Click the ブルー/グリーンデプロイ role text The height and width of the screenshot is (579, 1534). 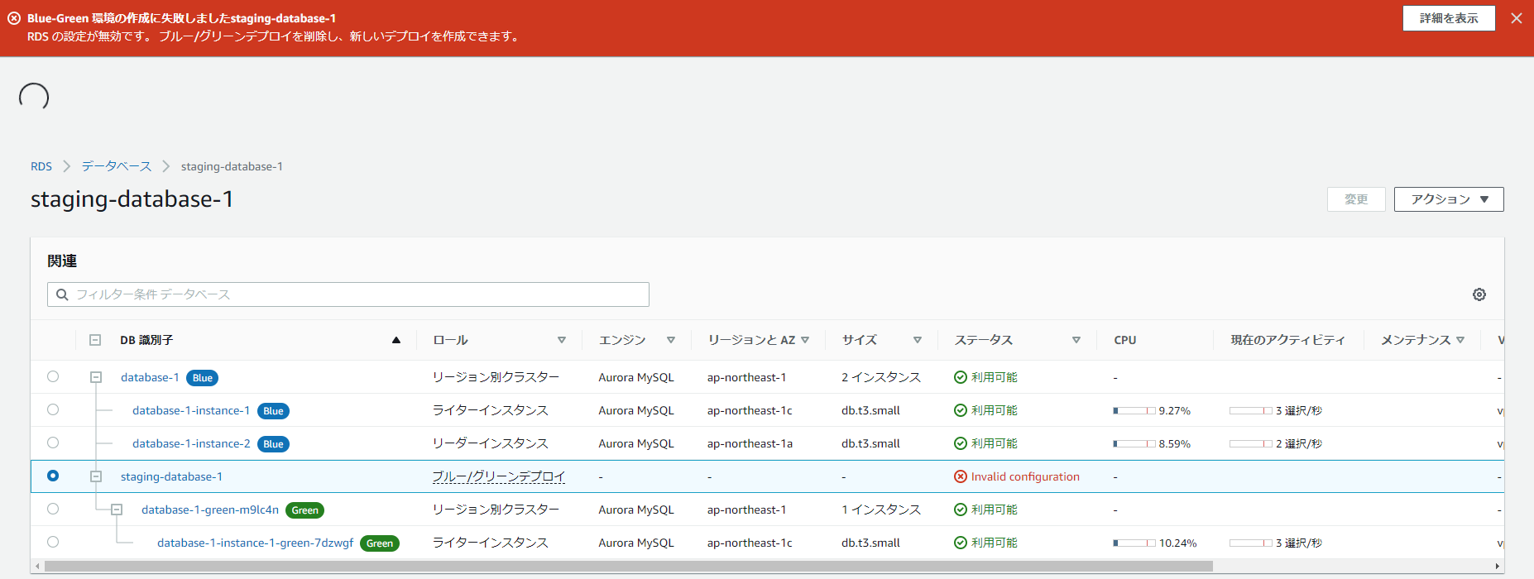point(499,476)
